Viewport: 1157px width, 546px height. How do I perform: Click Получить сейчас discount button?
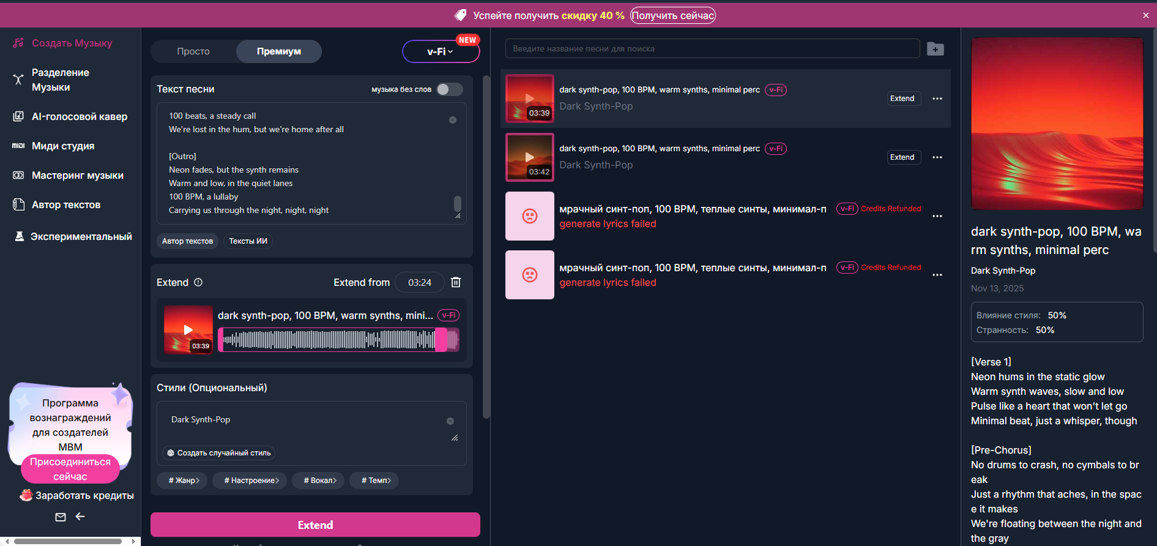pos(672,15)
